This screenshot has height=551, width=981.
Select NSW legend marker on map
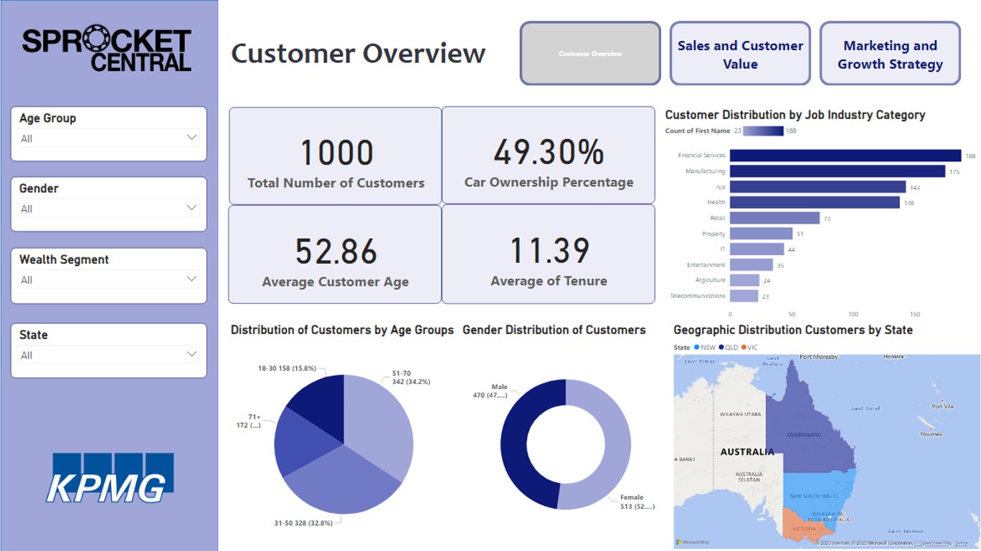coord(698,348)
